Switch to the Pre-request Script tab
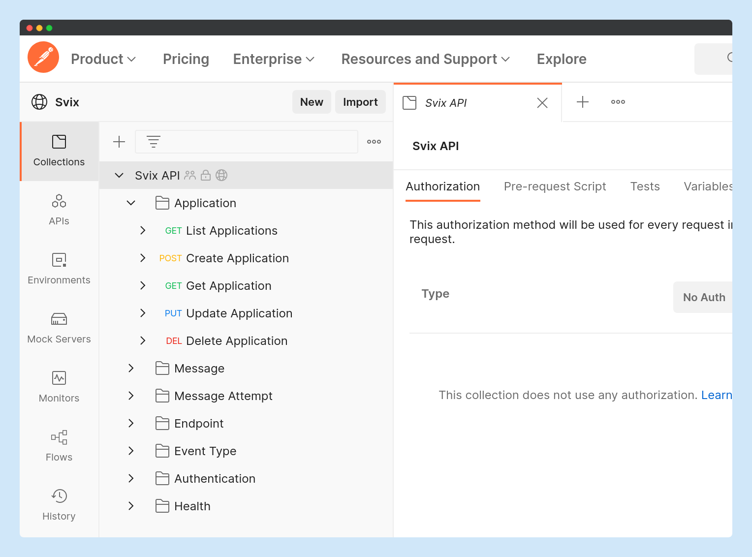This screenshot has height=557, width=752. (x=555, y=186)
